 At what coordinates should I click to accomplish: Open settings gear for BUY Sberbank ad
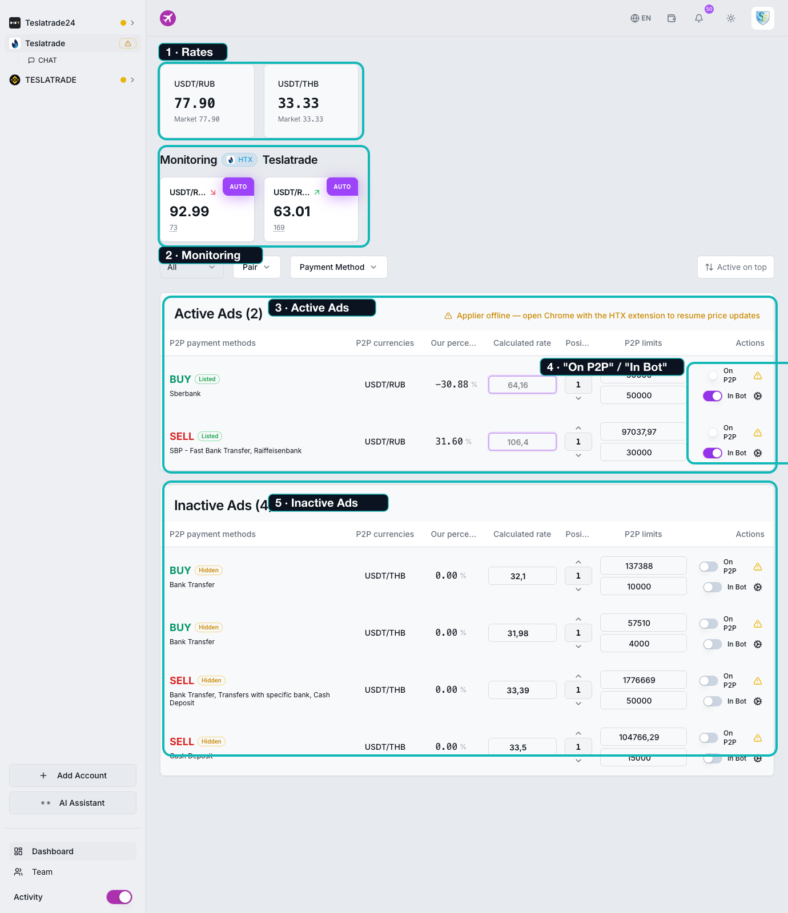pos(758,396)
